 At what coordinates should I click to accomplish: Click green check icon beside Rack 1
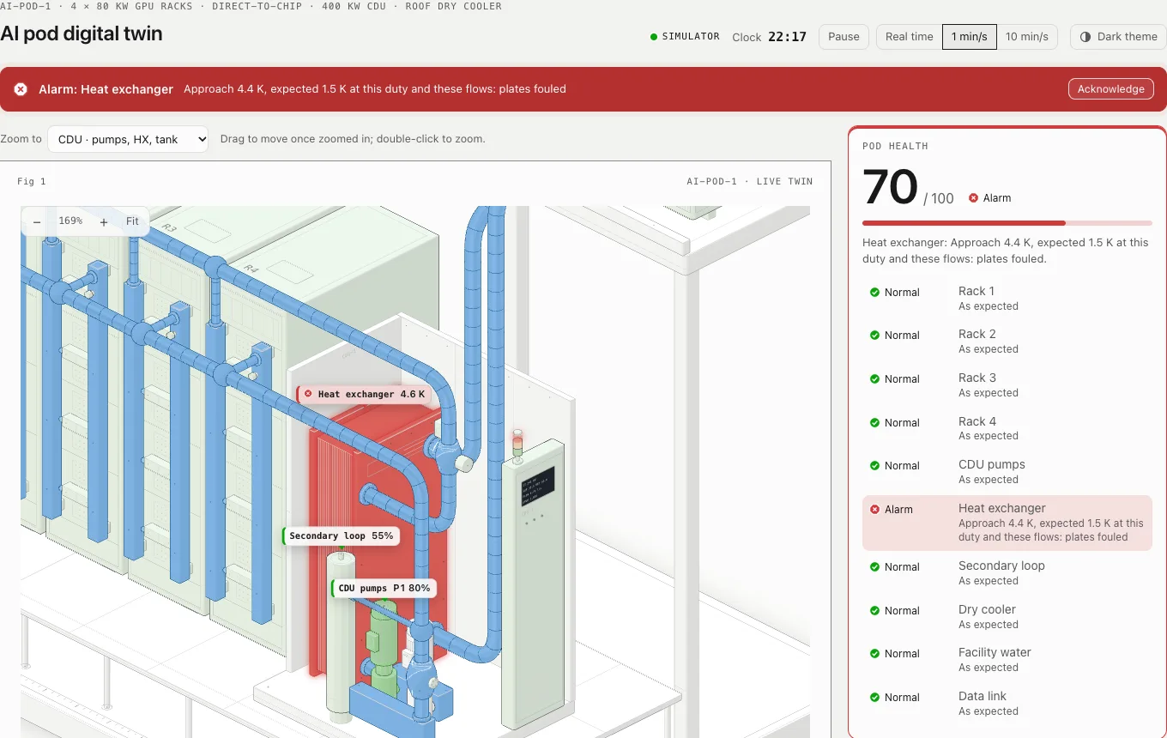[x=875, y=293]
